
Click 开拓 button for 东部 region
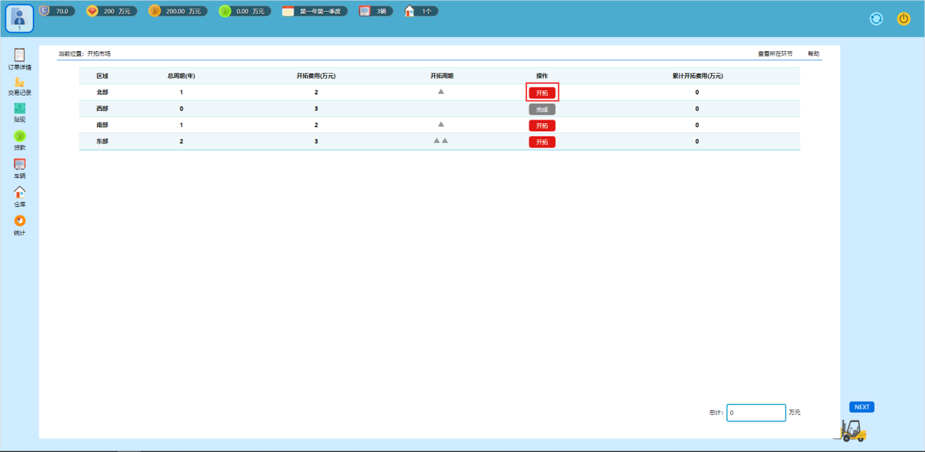[542, 142]
